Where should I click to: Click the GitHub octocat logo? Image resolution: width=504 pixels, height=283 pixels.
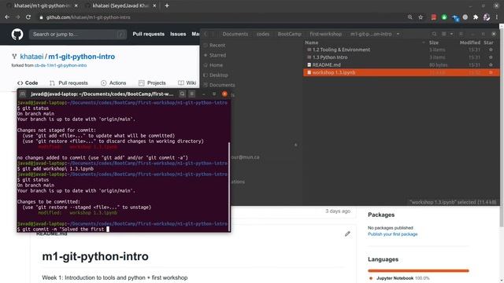[x=17, y=35]
